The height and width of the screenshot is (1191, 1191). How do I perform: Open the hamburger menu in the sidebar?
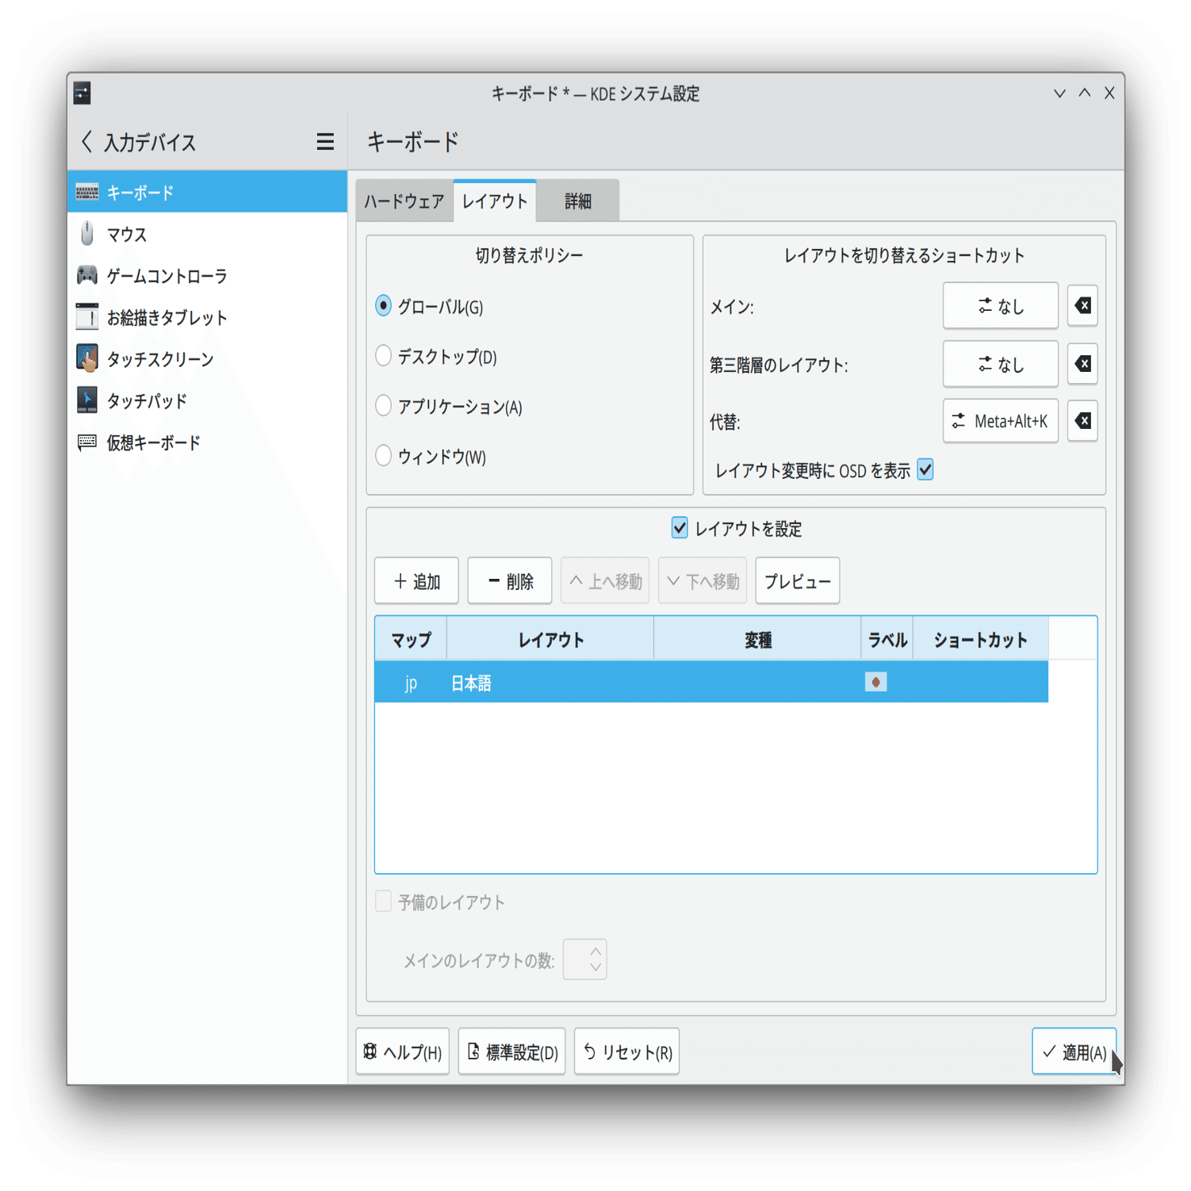(324, 141)
